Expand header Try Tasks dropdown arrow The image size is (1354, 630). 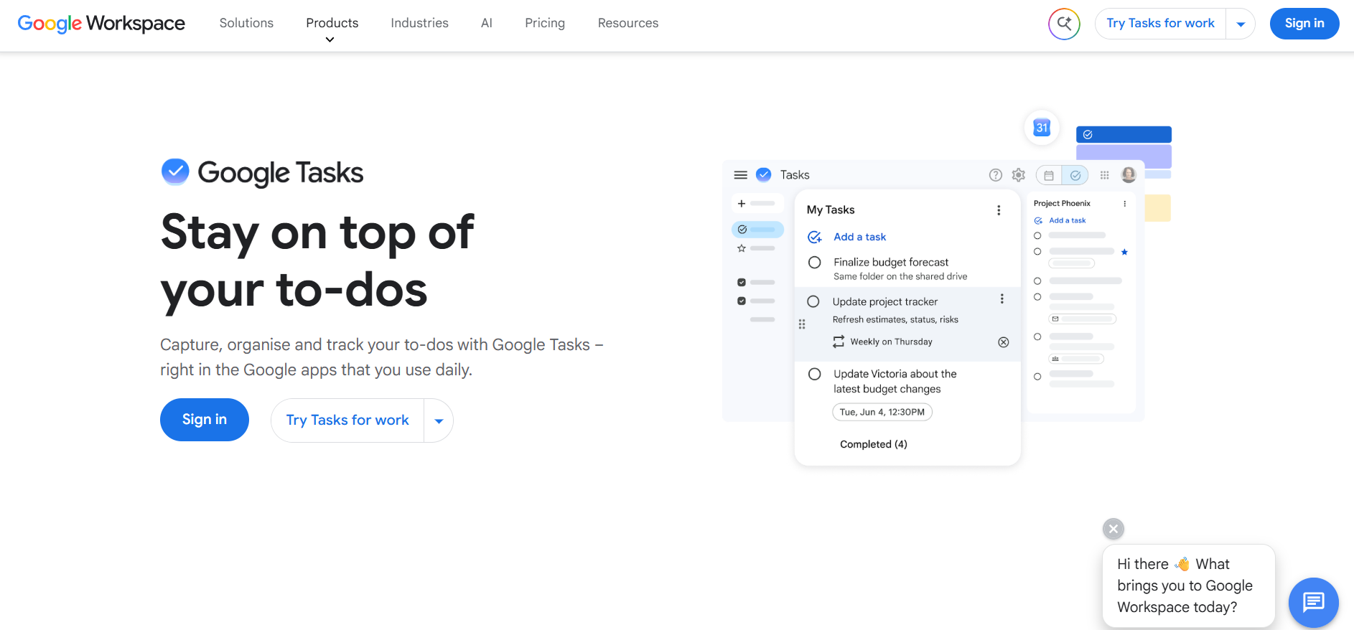1241,24
